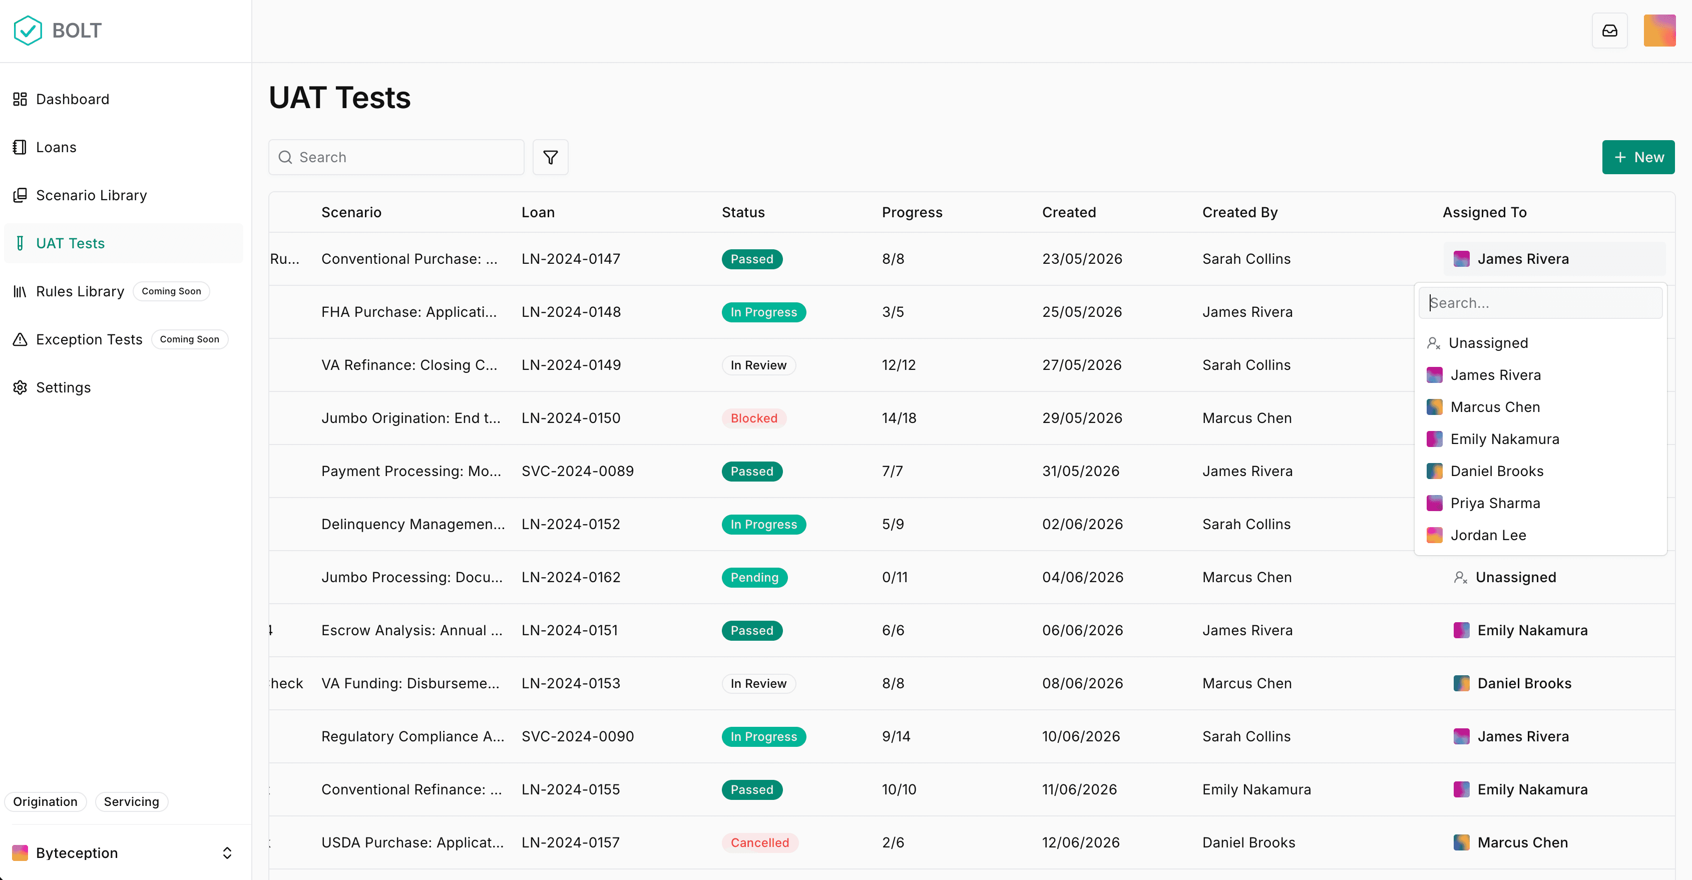Open FHA Purchase scenario row
This screenshot has height=880, width=1692.
(409, 312)
